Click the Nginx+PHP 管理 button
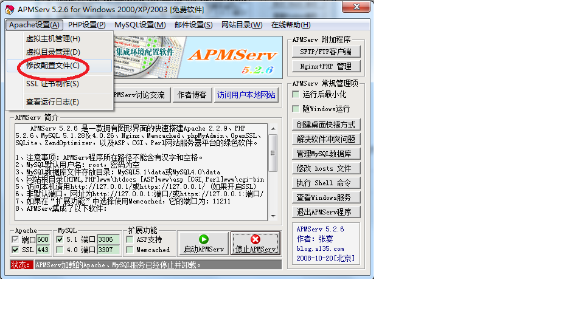 pos(326,66)
